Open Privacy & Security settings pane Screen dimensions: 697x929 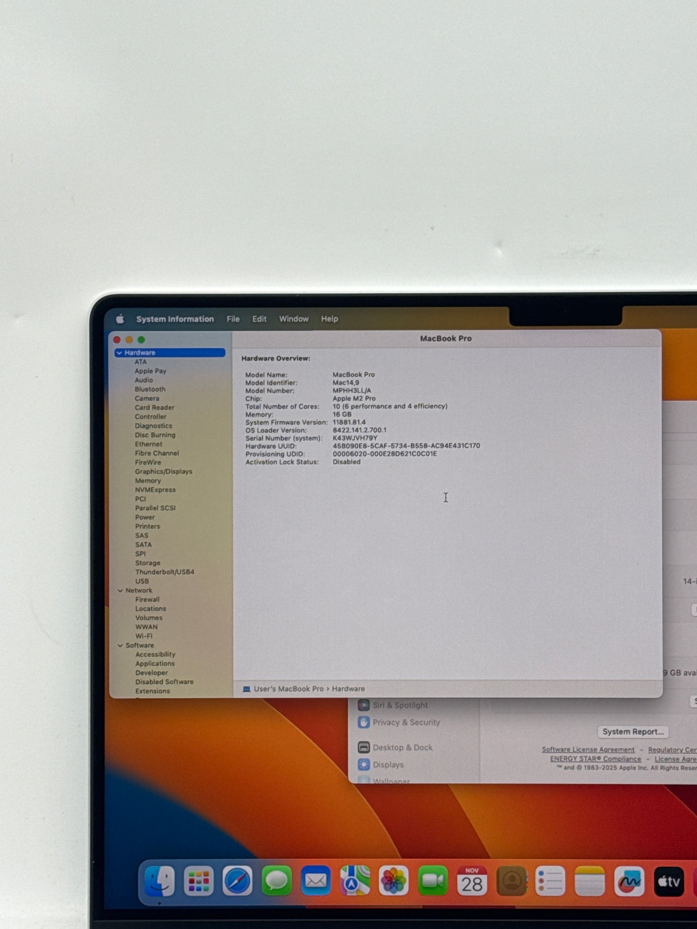point(406,722)
